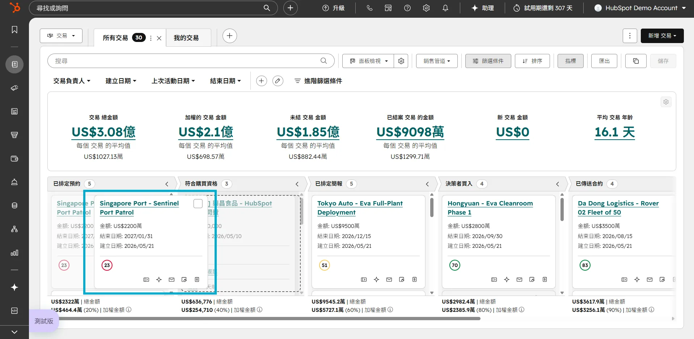The height and width of the screenshot is (339, 694).
Task: Click preview icon on Hongyuan card
Action: point(494,280)
